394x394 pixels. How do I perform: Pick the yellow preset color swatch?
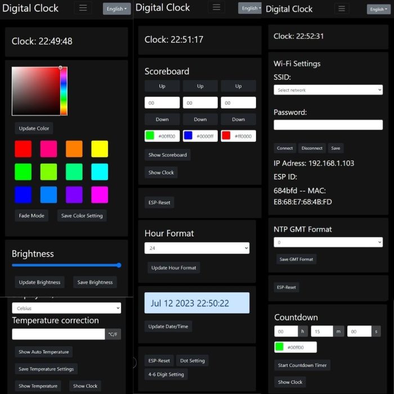tap(100, 149)
